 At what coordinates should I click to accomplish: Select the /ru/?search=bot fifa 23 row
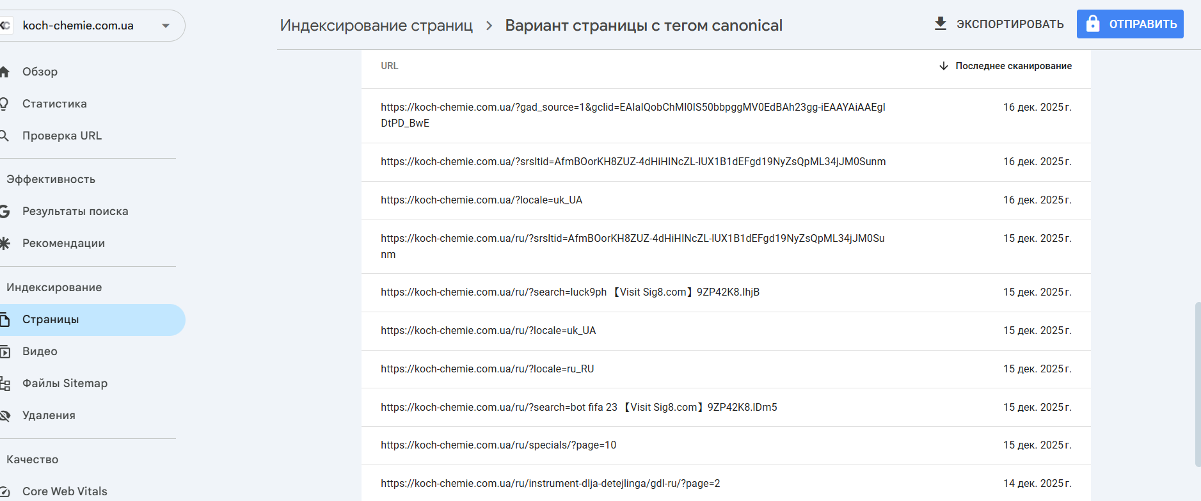726,408
